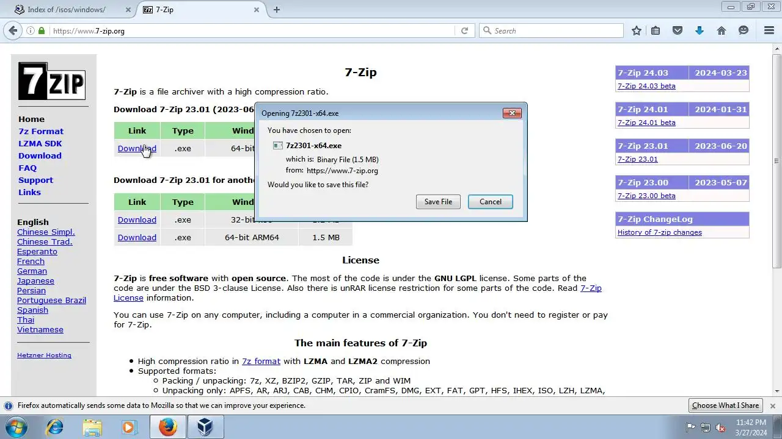The width and height of the screenshot is (782, 439).
Task: Click the Search box in the toolbar
Action: pos(552,30)
